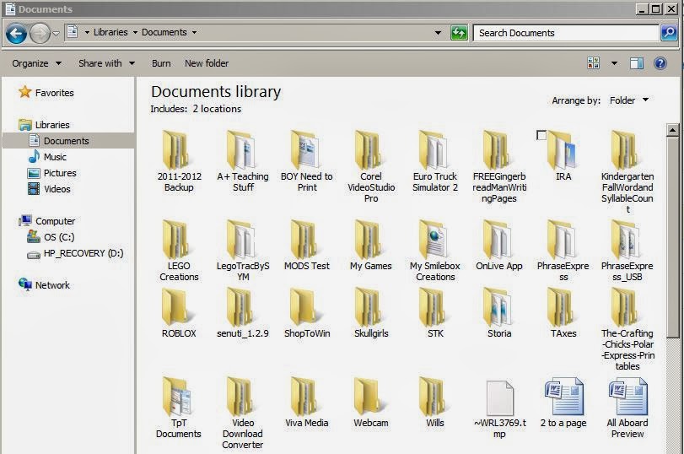Select the LegoTracBySYM folder
Screen dimensions: 684x454
(243, 251)
